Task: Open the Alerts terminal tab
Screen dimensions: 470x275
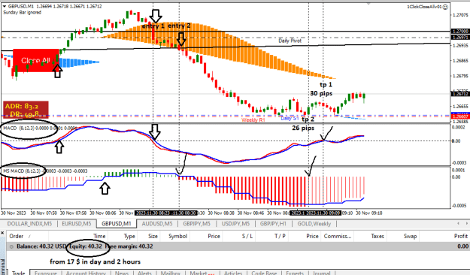Action: click(144, 273)
